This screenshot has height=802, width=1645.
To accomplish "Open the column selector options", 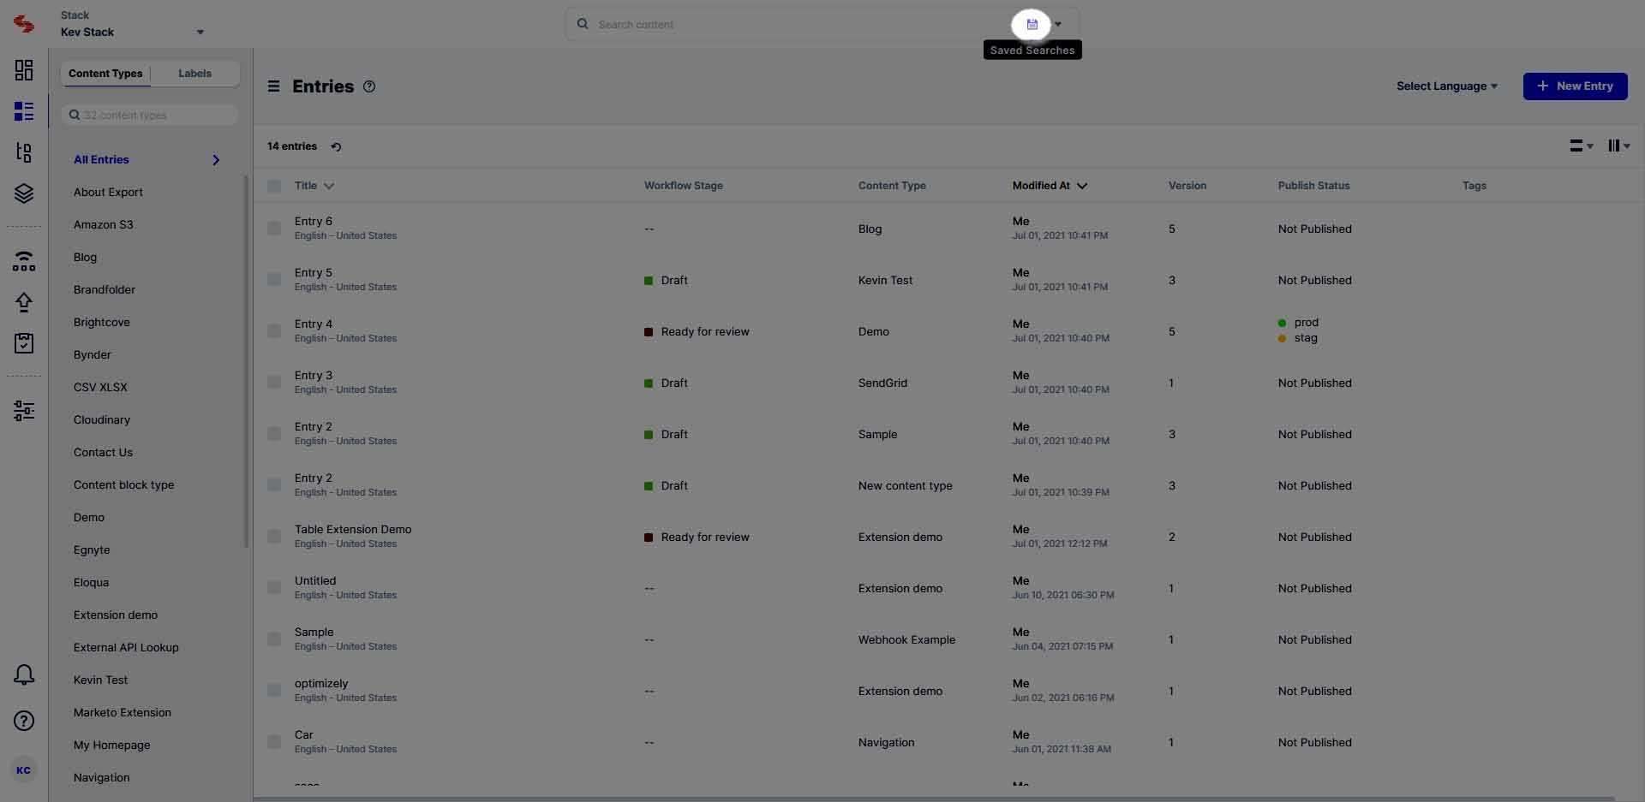I will 1618,146.
